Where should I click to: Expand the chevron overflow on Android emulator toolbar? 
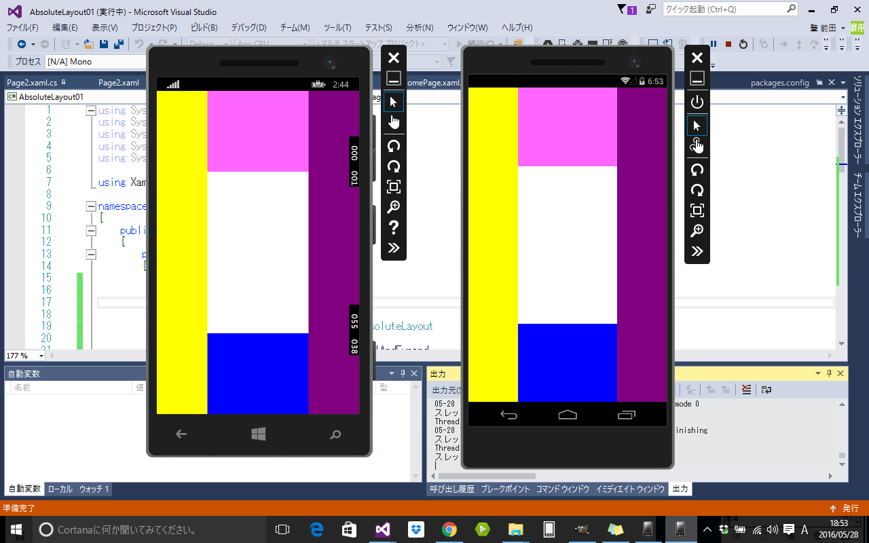[697, 250]
